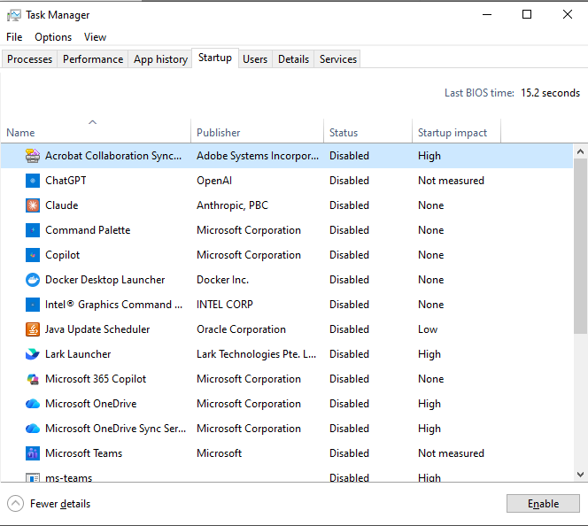Image resolution: width=588 pixels, height=526 pixels.
Task: Click the Acrobat Collaboration Sync icon
Action: click(x=33, y=156)
